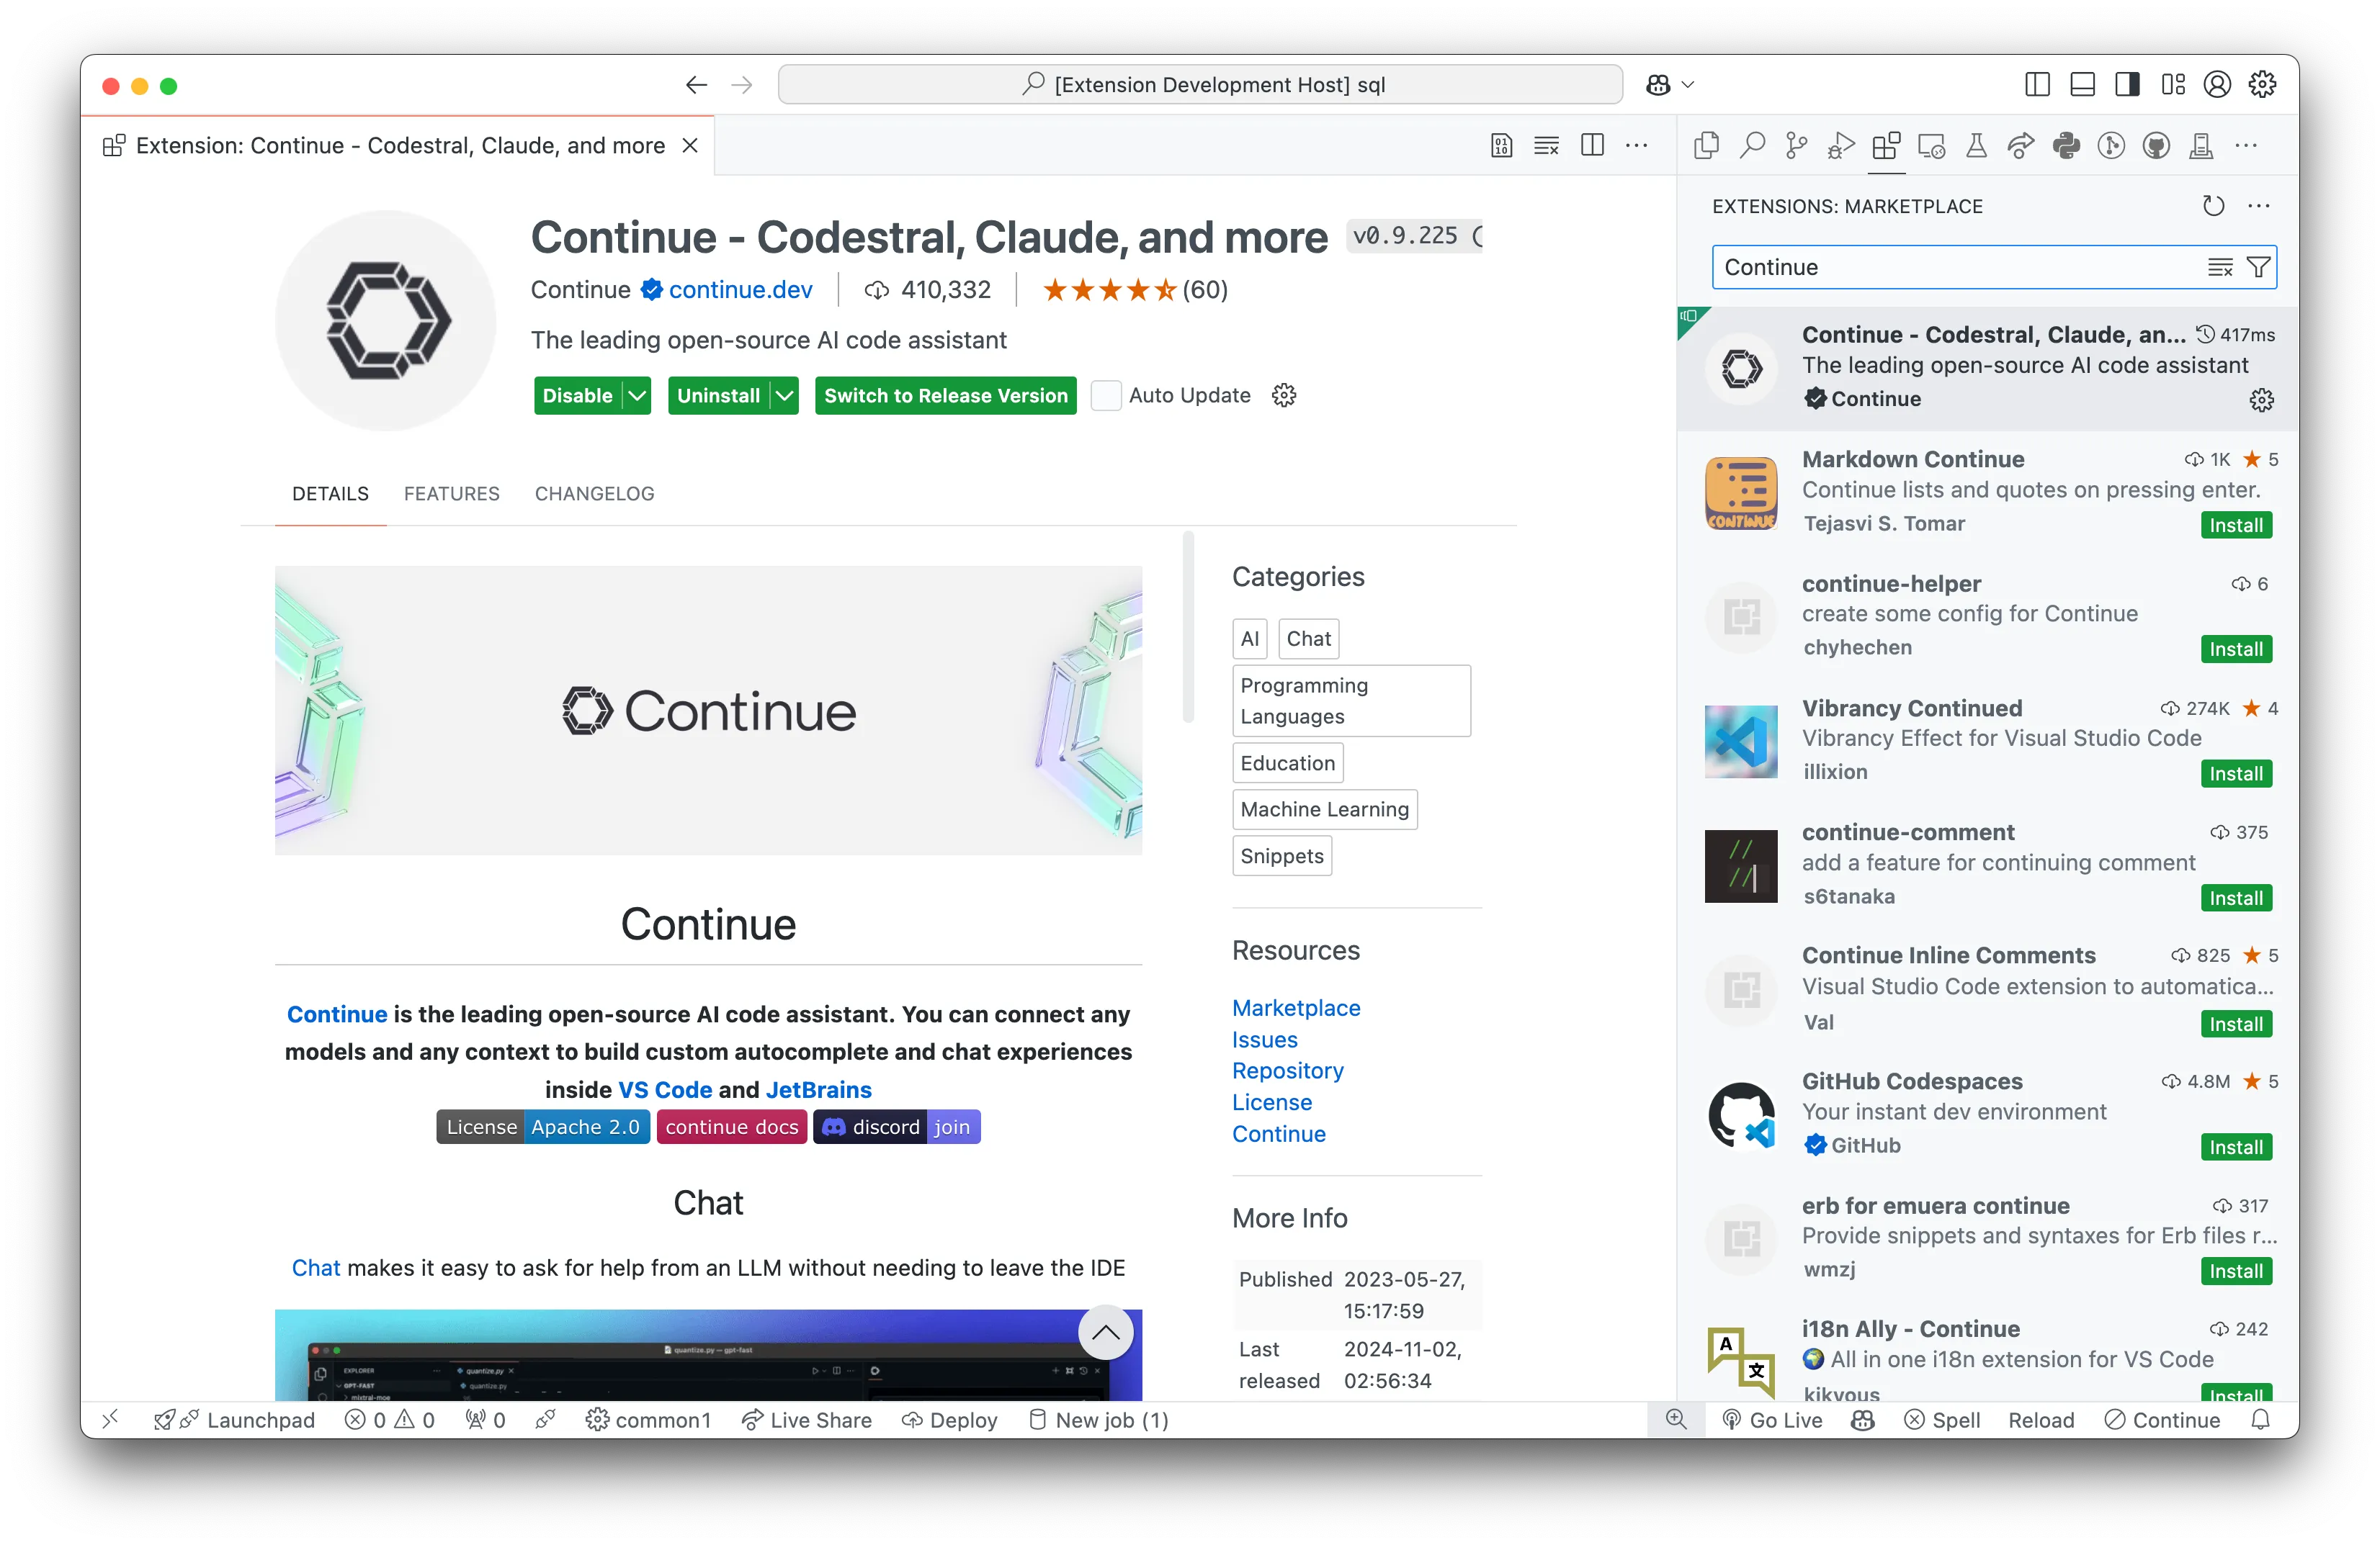The image size is (2380, 1545).
Task: Toggle bottom panel layout button
Action: click(x=2082, y=85)
